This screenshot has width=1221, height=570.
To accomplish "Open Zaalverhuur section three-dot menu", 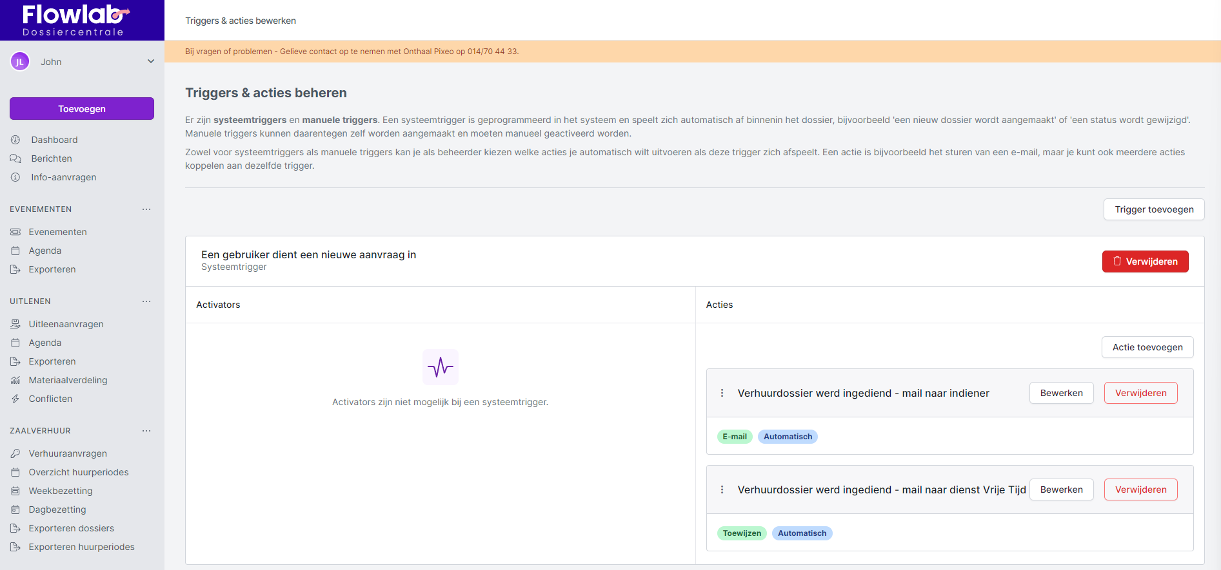I will click(146, 431).
